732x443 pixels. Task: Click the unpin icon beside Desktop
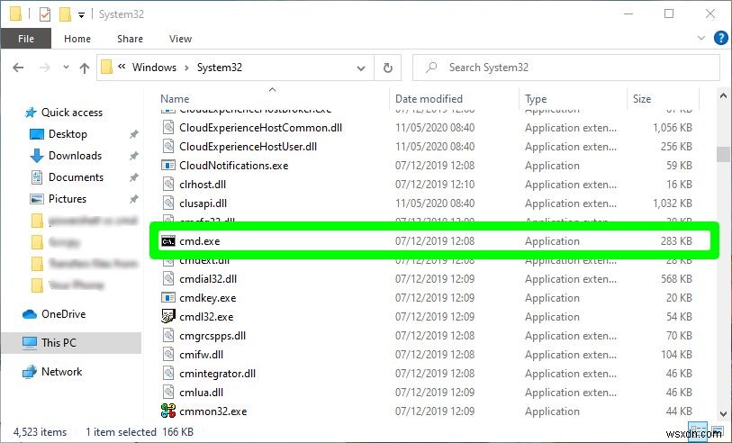click(133, 134)
